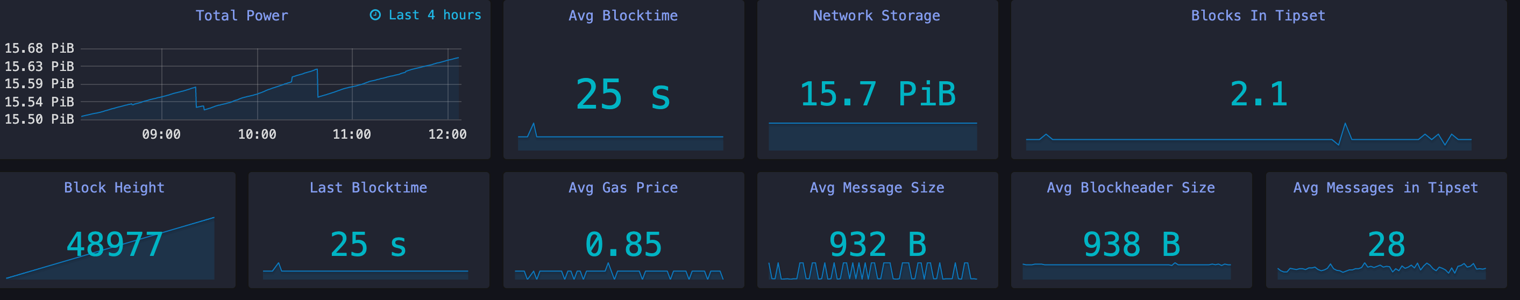Click the 0.85 gas price value

coord(623,245)
